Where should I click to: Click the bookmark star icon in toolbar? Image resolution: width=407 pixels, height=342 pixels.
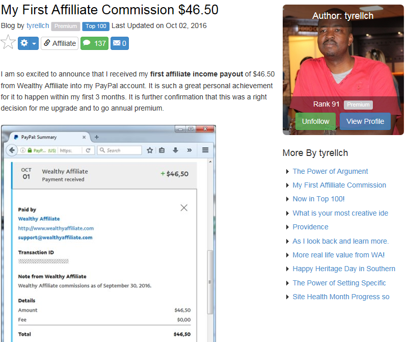[150, 150]
